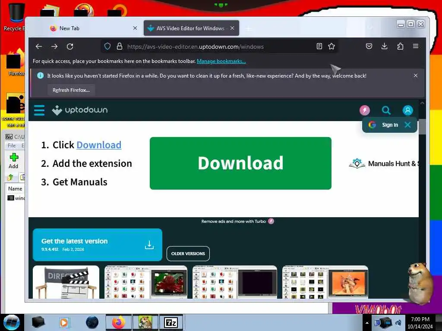This screenshot has width=442, height=331.
Task: Bookmark this page with the star icon
Action: pyautogui.click(x=331, y=47)
